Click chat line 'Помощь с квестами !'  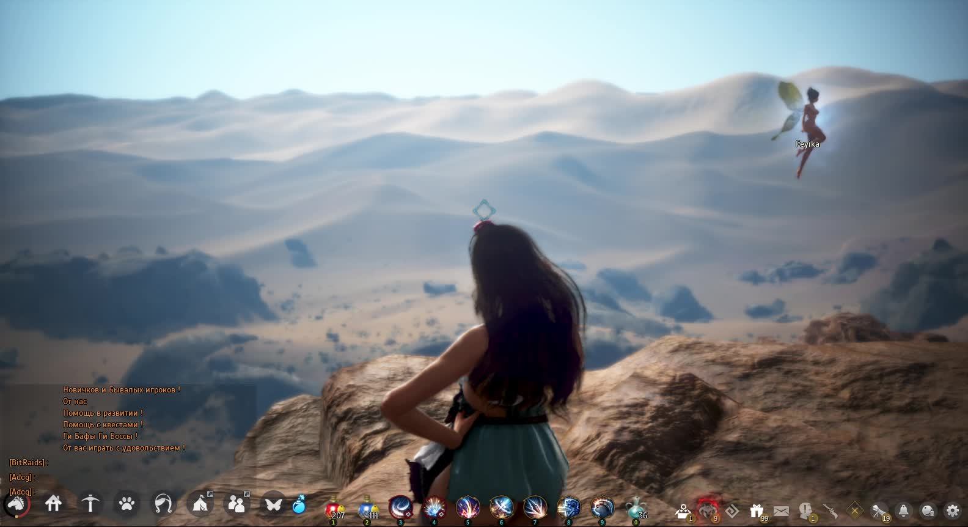[103, 424]
